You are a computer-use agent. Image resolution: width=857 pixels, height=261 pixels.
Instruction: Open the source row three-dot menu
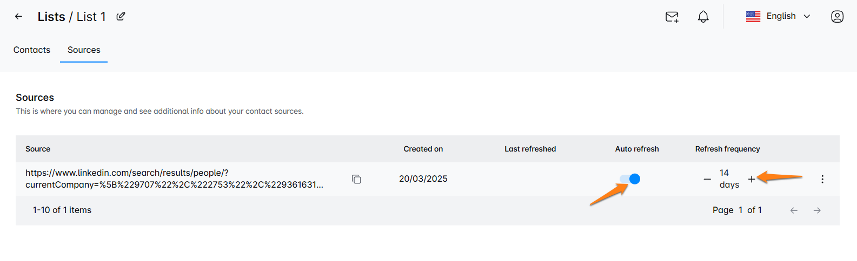click(822, 179)
